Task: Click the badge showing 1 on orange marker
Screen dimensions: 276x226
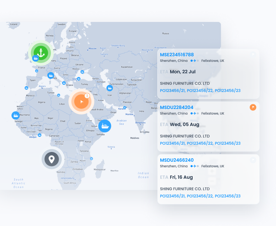Action: (x=87, y=96)
